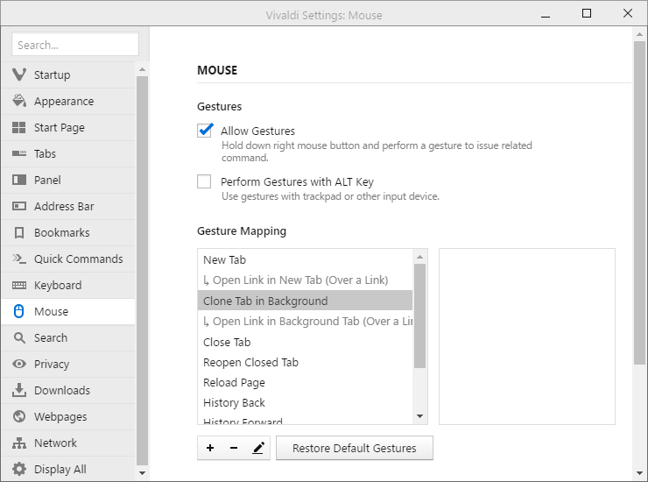The width and height of the screenshot is (648, 482).
Task: Click the Tabs icon in sidebar
Action: (x=19, y=153)
